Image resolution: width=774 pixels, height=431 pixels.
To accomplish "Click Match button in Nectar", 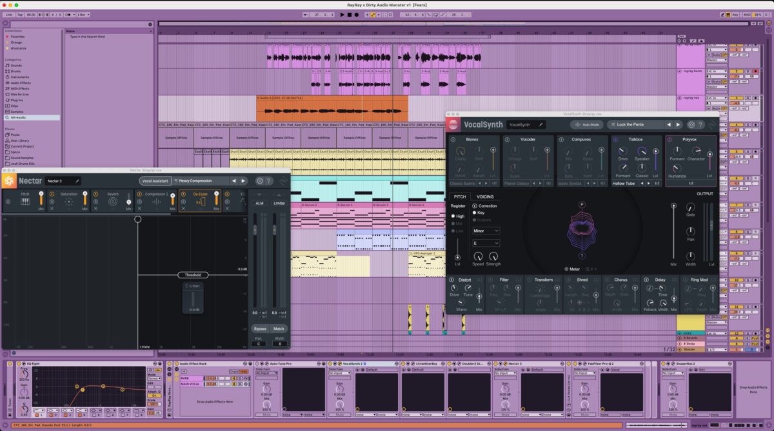I will tap(279, 329).
